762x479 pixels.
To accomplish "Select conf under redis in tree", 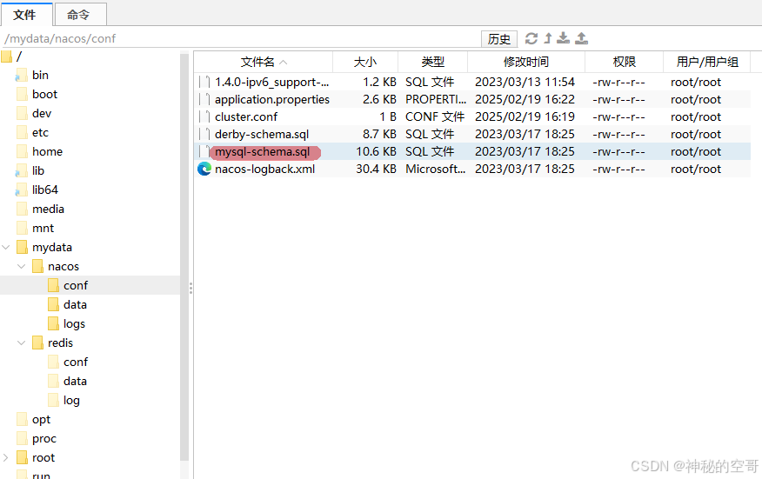I will (x=76, y=362).
